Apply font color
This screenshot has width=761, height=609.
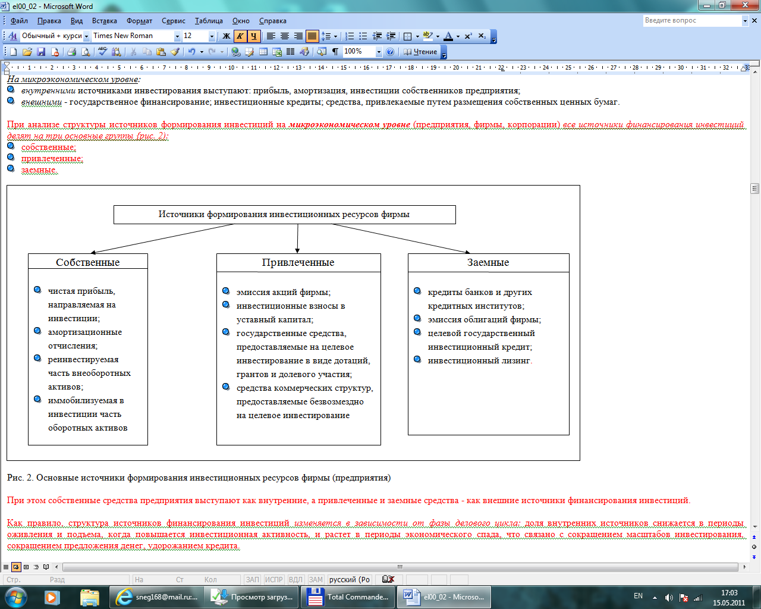449,36
